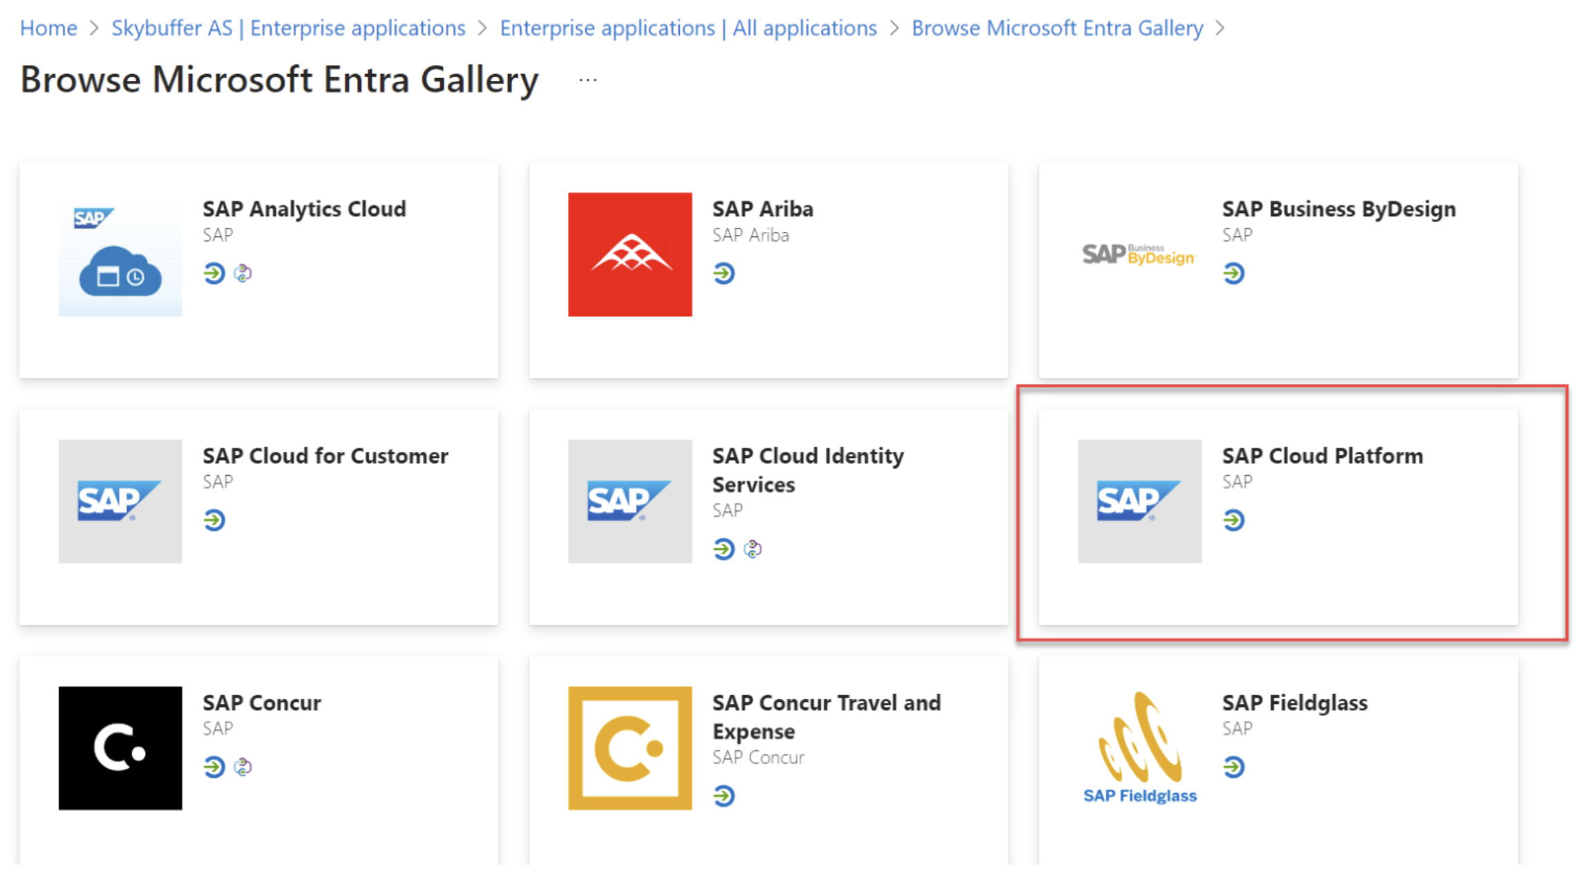This screenshot has width=1587, height=871.
Task: Open the ellipsis menu beside the page title
Action: click(x=588, y=80)
